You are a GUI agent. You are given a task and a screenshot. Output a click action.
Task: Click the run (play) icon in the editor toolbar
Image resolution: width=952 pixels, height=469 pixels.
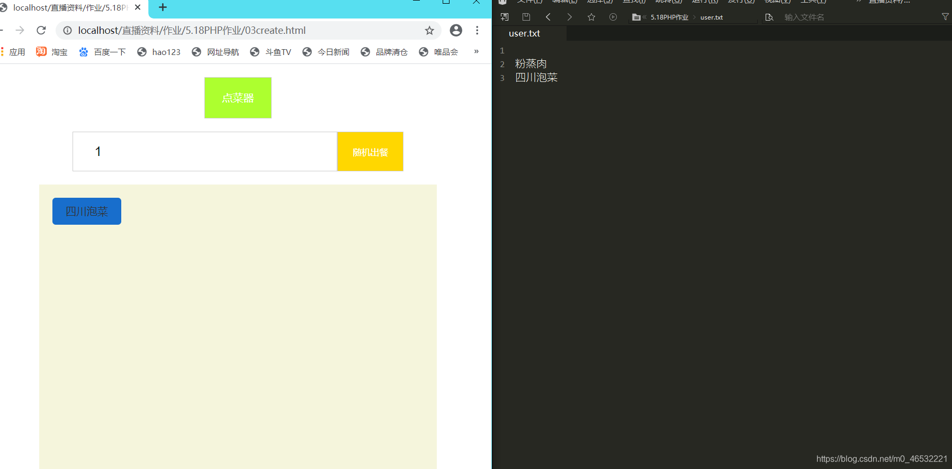tap(613, 17)
